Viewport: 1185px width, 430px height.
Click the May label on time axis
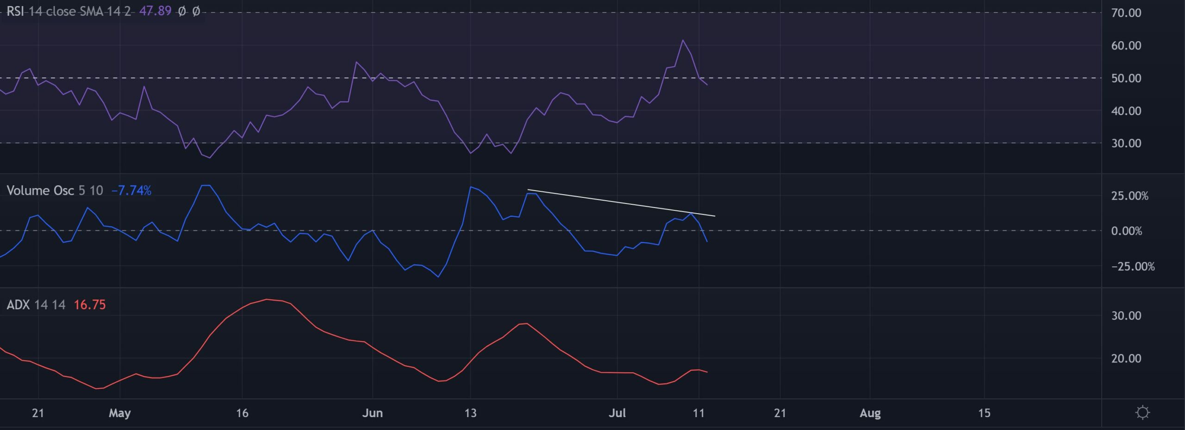click(x=119, y=413)
